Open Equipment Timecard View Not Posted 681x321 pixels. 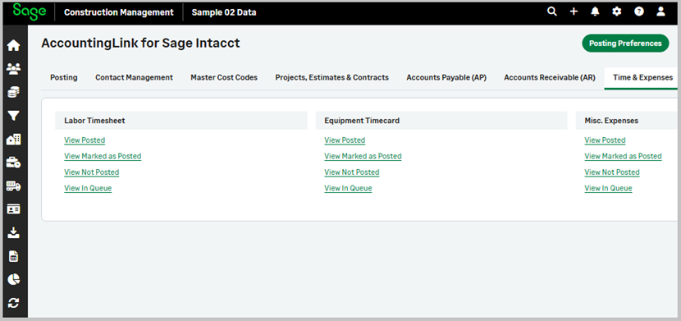tap(352, 172)
